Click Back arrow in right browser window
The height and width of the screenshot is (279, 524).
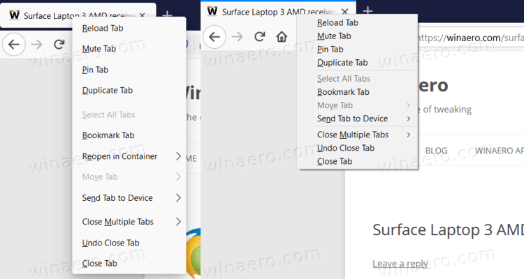point(214,36)
